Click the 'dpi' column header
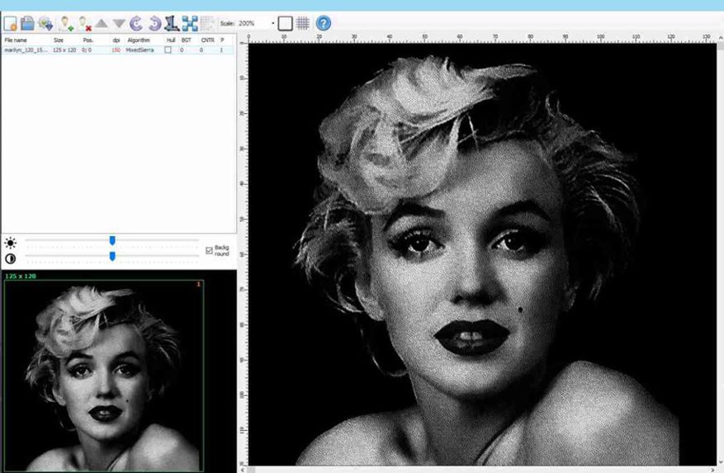The width and height of the screenshot is (724, 473). pos(116,40)
